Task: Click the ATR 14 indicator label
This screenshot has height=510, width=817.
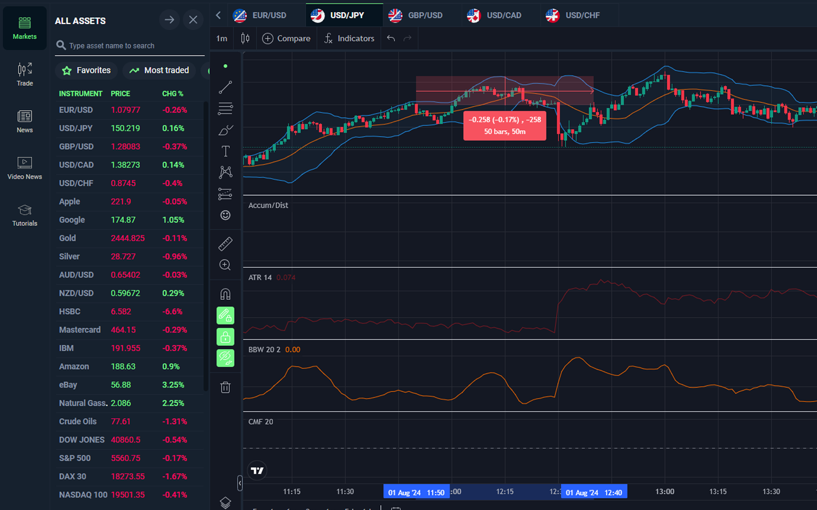Action: [260, 277]
